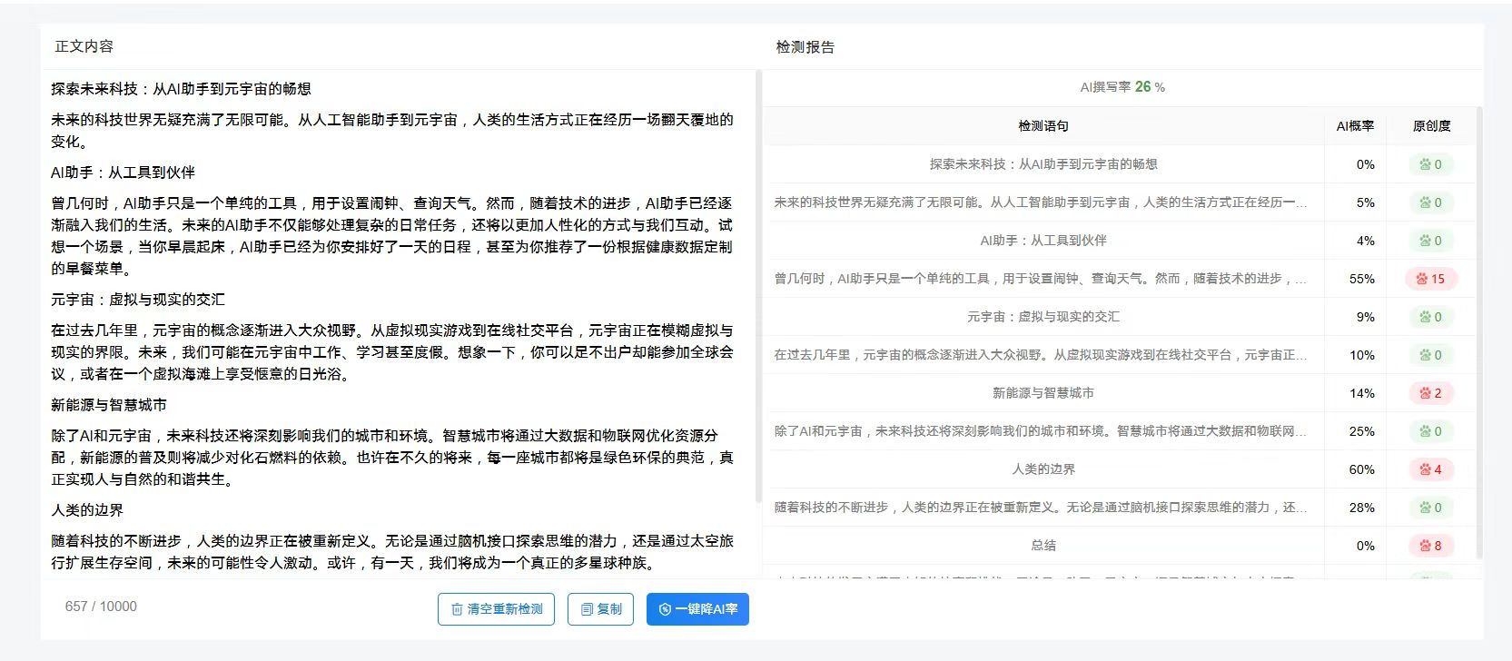Click green badge in the 28% probability row
Screen dimensions: 1512x661
(1430, 508)
